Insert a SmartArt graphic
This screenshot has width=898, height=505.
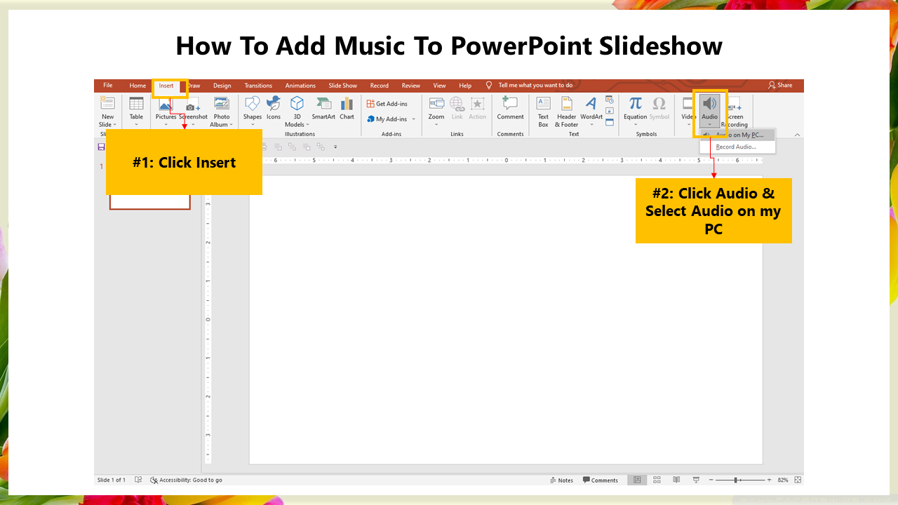click(323, 108)
